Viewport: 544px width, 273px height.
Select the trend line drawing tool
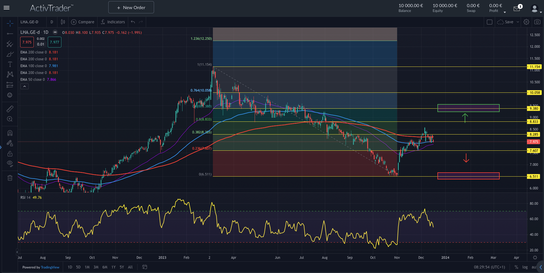click(10, 34)
